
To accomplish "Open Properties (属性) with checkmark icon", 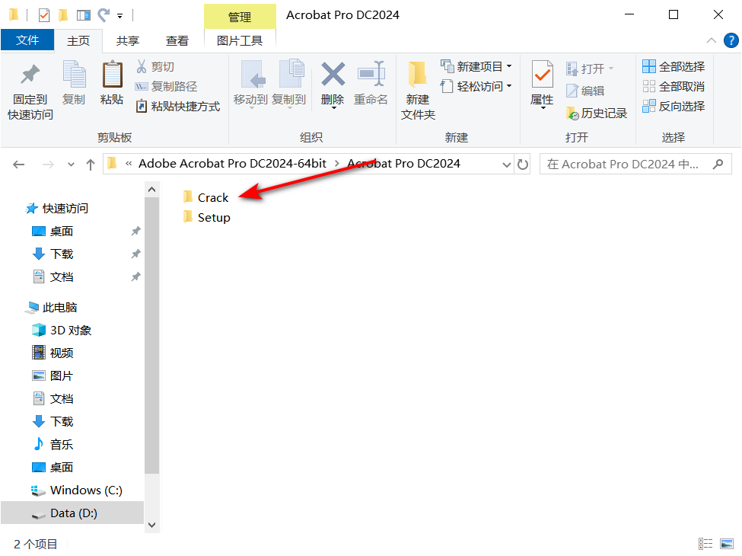I will (x=543, y=85).
